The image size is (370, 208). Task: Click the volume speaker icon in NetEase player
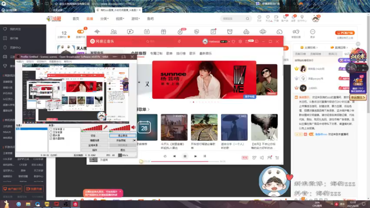pyautogui.click(x=262, y=158)
